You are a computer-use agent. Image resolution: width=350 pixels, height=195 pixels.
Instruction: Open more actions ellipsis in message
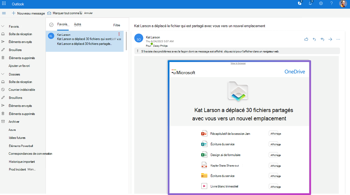coord(338,39)
